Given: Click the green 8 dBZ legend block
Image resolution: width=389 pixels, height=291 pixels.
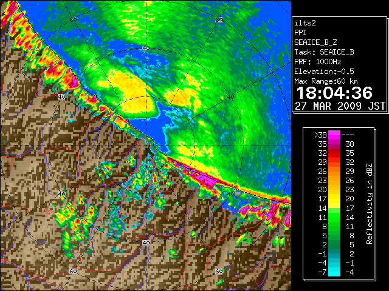Looking at the screenshot, I should (334, 226).
